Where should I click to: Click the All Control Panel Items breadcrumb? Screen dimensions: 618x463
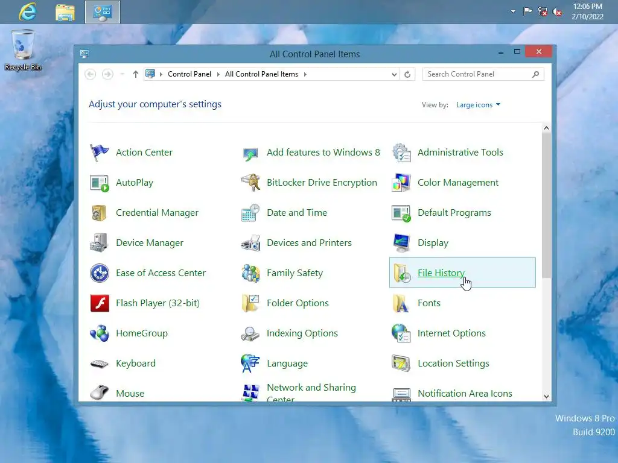(x=261, y=74)
